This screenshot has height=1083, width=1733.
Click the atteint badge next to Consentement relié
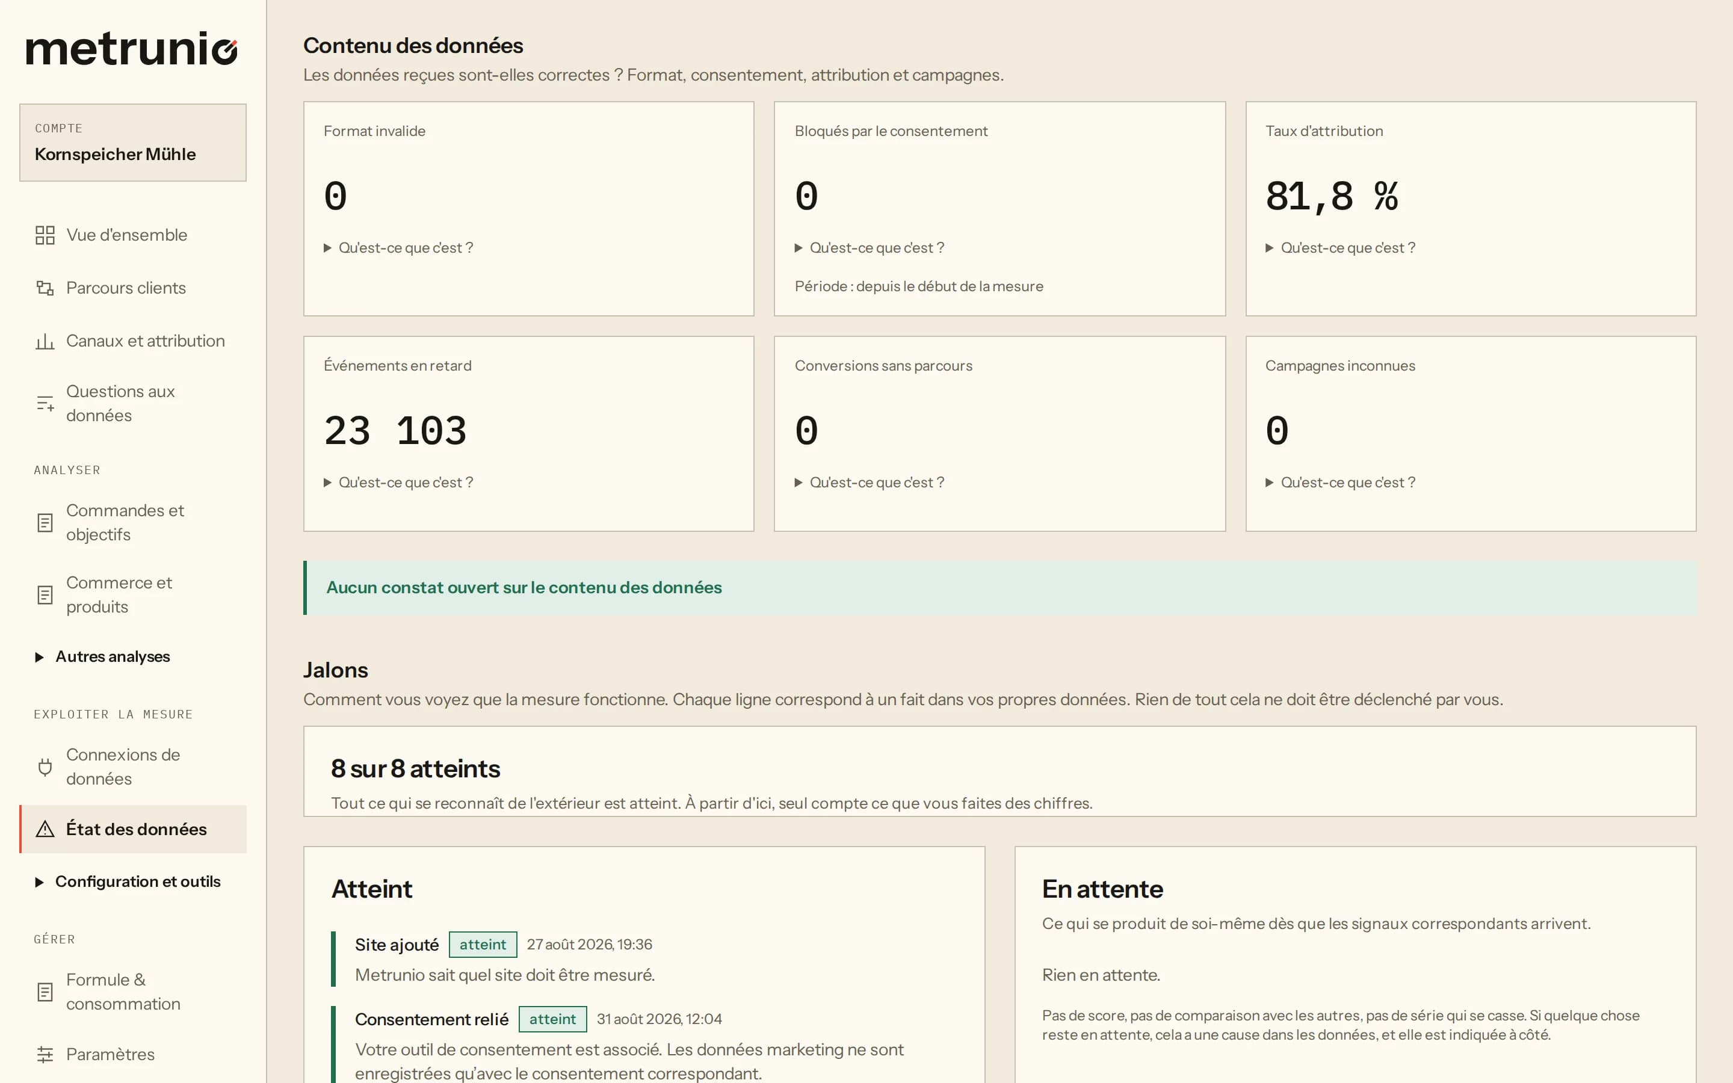[x=552, y=1019]
